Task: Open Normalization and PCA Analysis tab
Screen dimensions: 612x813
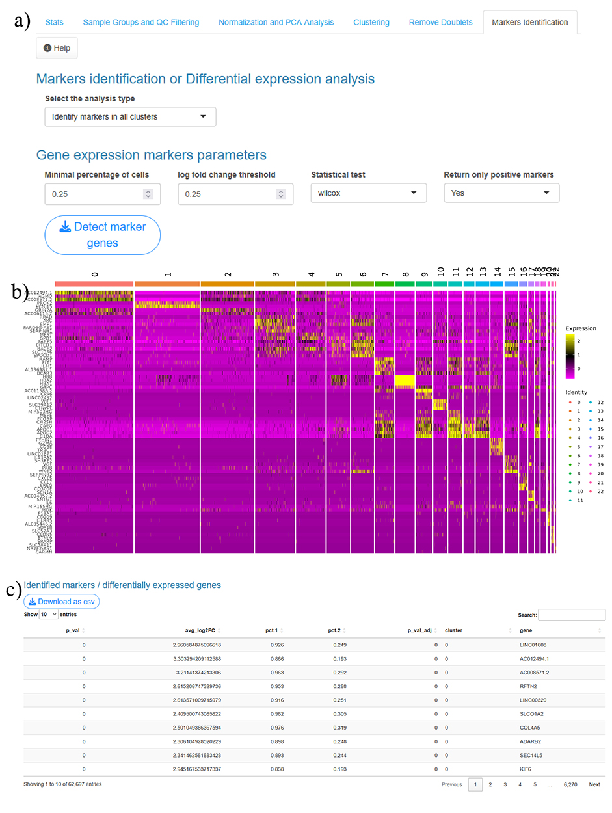Action: point(276,22)
